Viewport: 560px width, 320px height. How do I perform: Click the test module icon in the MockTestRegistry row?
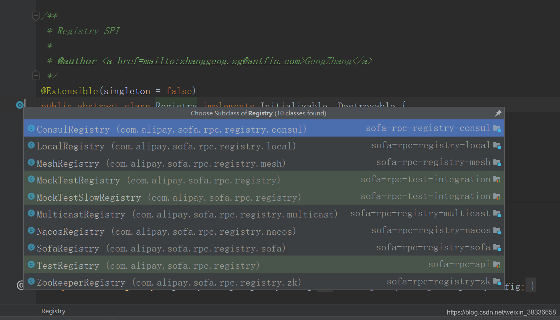(x=497, y=179)
